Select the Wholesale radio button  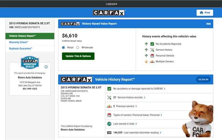[x=78, y=47]
